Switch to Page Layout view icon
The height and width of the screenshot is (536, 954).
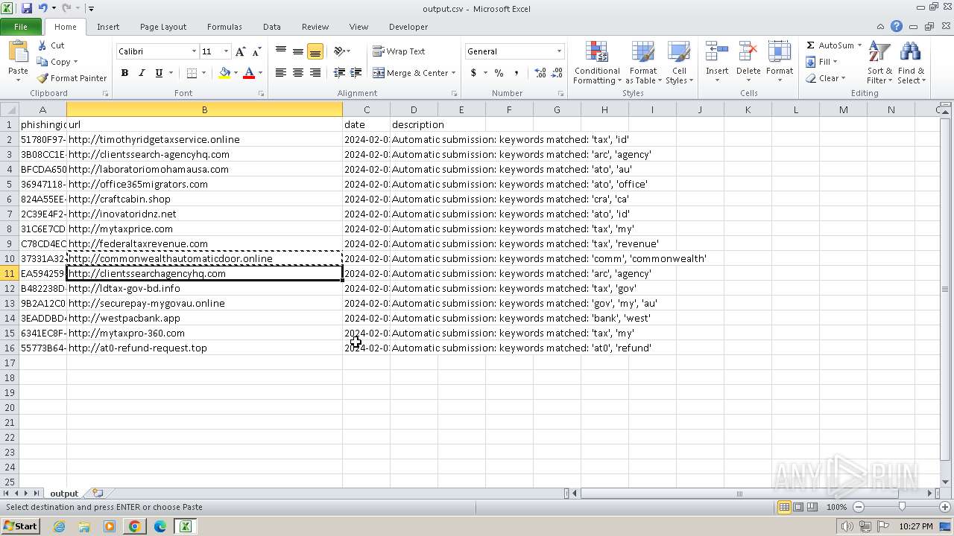[798, 507]
